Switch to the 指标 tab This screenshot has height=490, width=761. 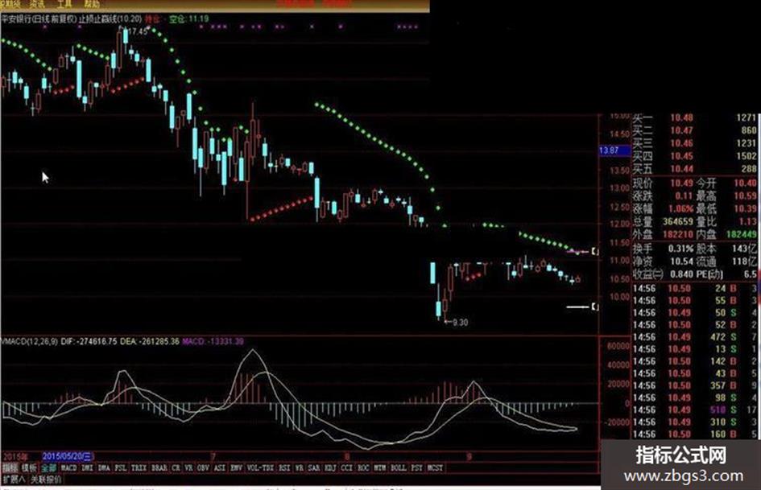(x=10, y=468)
